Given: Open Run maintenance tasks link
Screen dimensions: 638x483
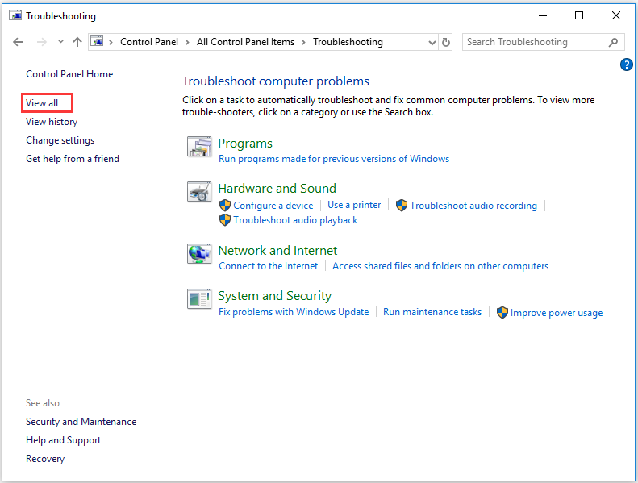Looking at the screenshot, I should [x=432, y=312].
